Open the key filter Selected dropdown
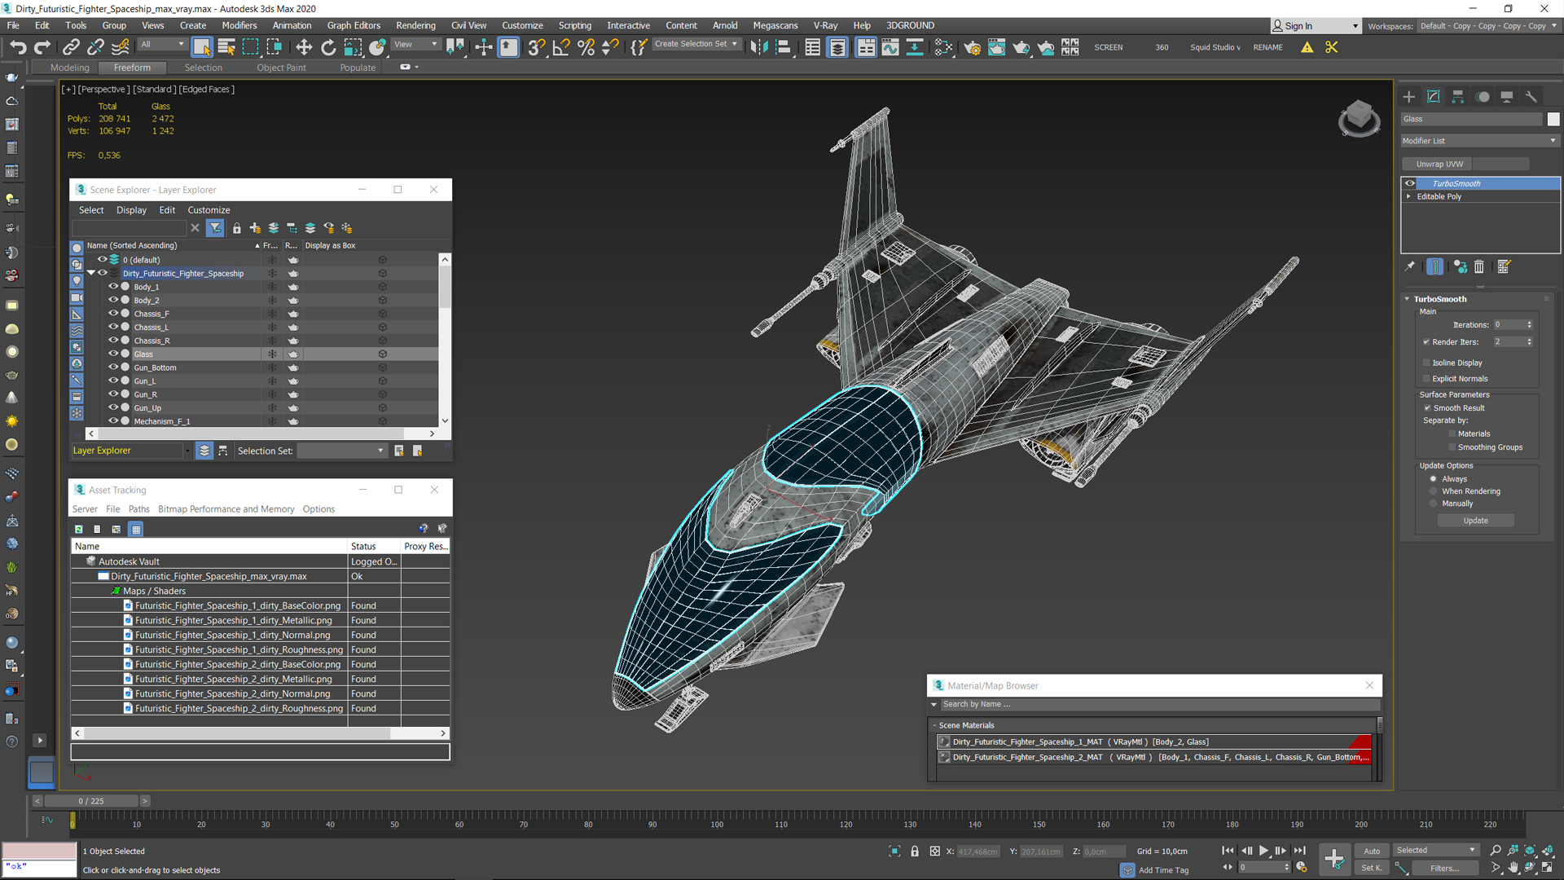Screen dimensions: 1564x880 [x=1435, y=850]
